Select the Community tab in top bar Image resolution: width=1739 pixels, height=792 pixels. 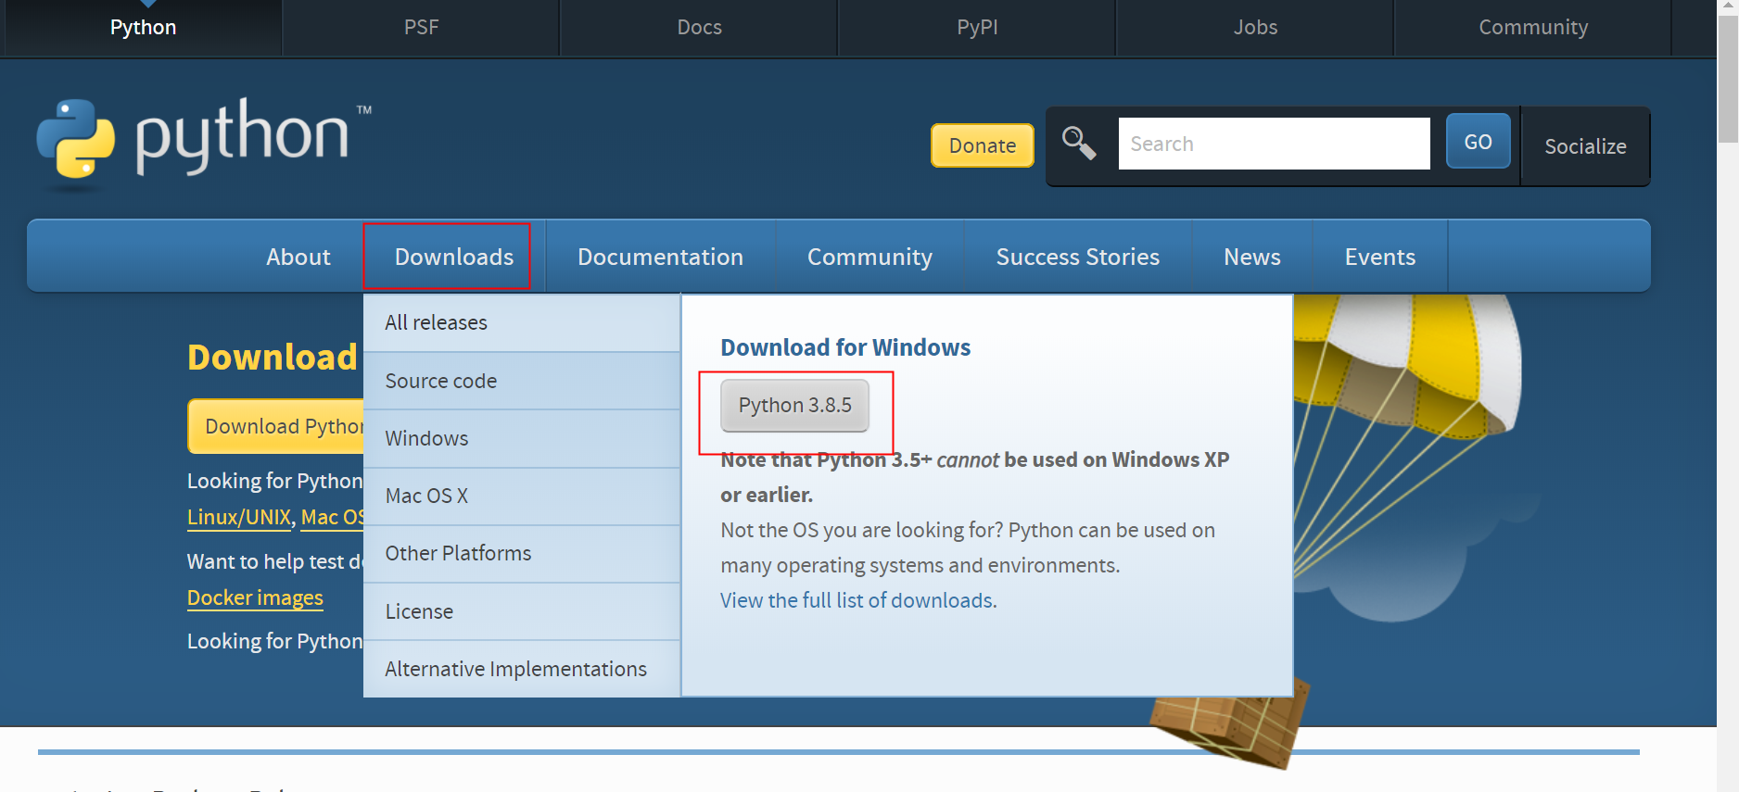coord(1533,28)
